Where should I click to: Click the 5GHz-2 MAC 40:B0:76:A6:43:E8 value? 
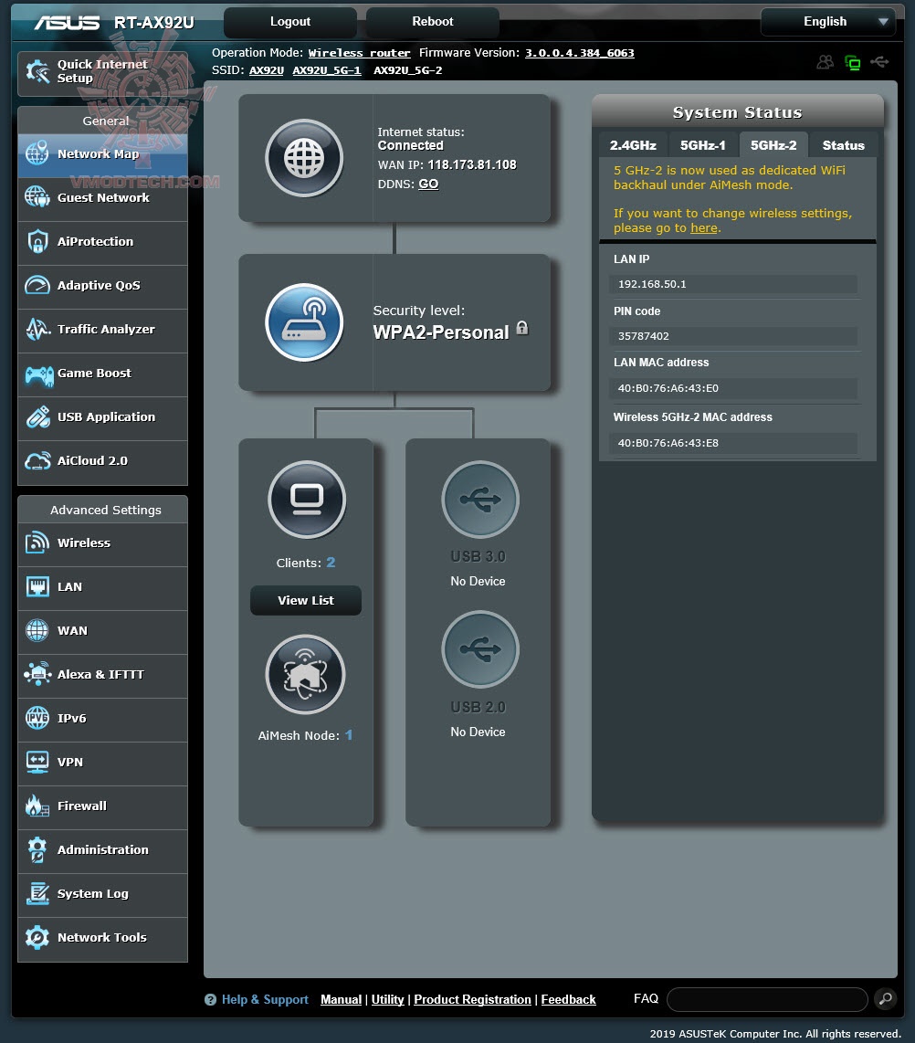coord(732,443)
